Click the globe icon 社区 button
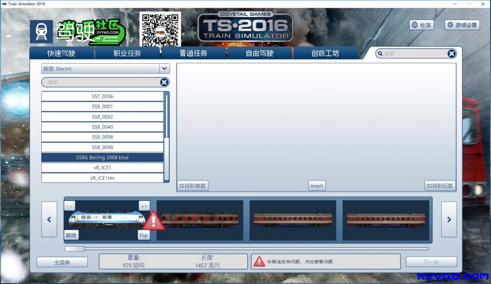 [x=421, y=25]
